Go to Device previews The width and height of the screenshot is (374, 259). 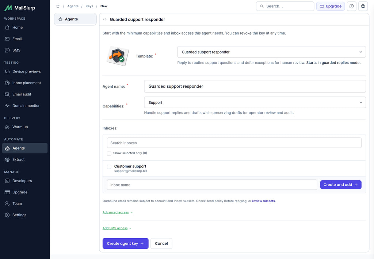[25, 71]
